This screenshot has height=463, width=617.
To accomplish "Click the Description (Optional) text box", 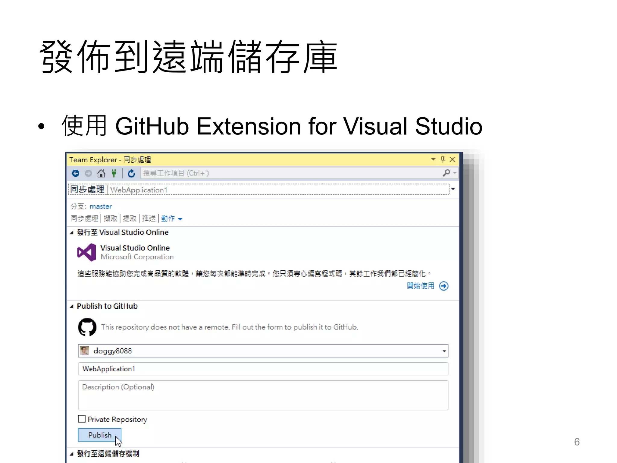I will 263,395.
